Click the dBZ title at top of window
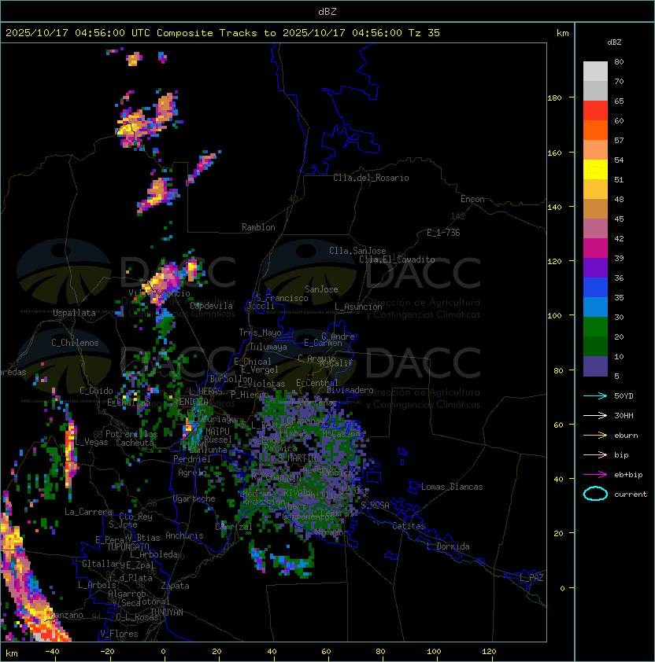The height and width of the screenshot is (662, 655). coord(327,12)
